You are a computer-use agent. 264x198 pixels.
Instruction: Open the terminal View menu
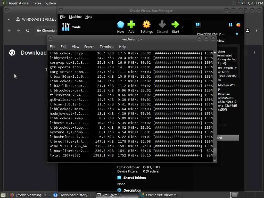(76, 47)
